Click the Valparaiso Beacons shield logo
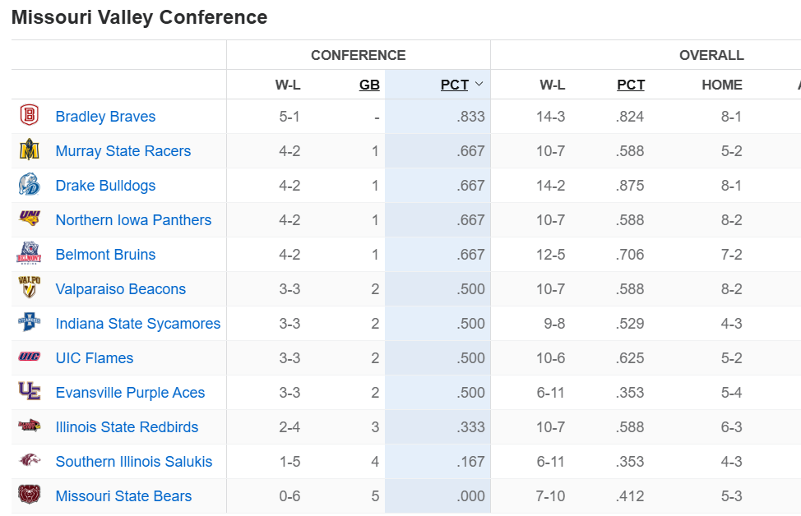 pos(29,288)
